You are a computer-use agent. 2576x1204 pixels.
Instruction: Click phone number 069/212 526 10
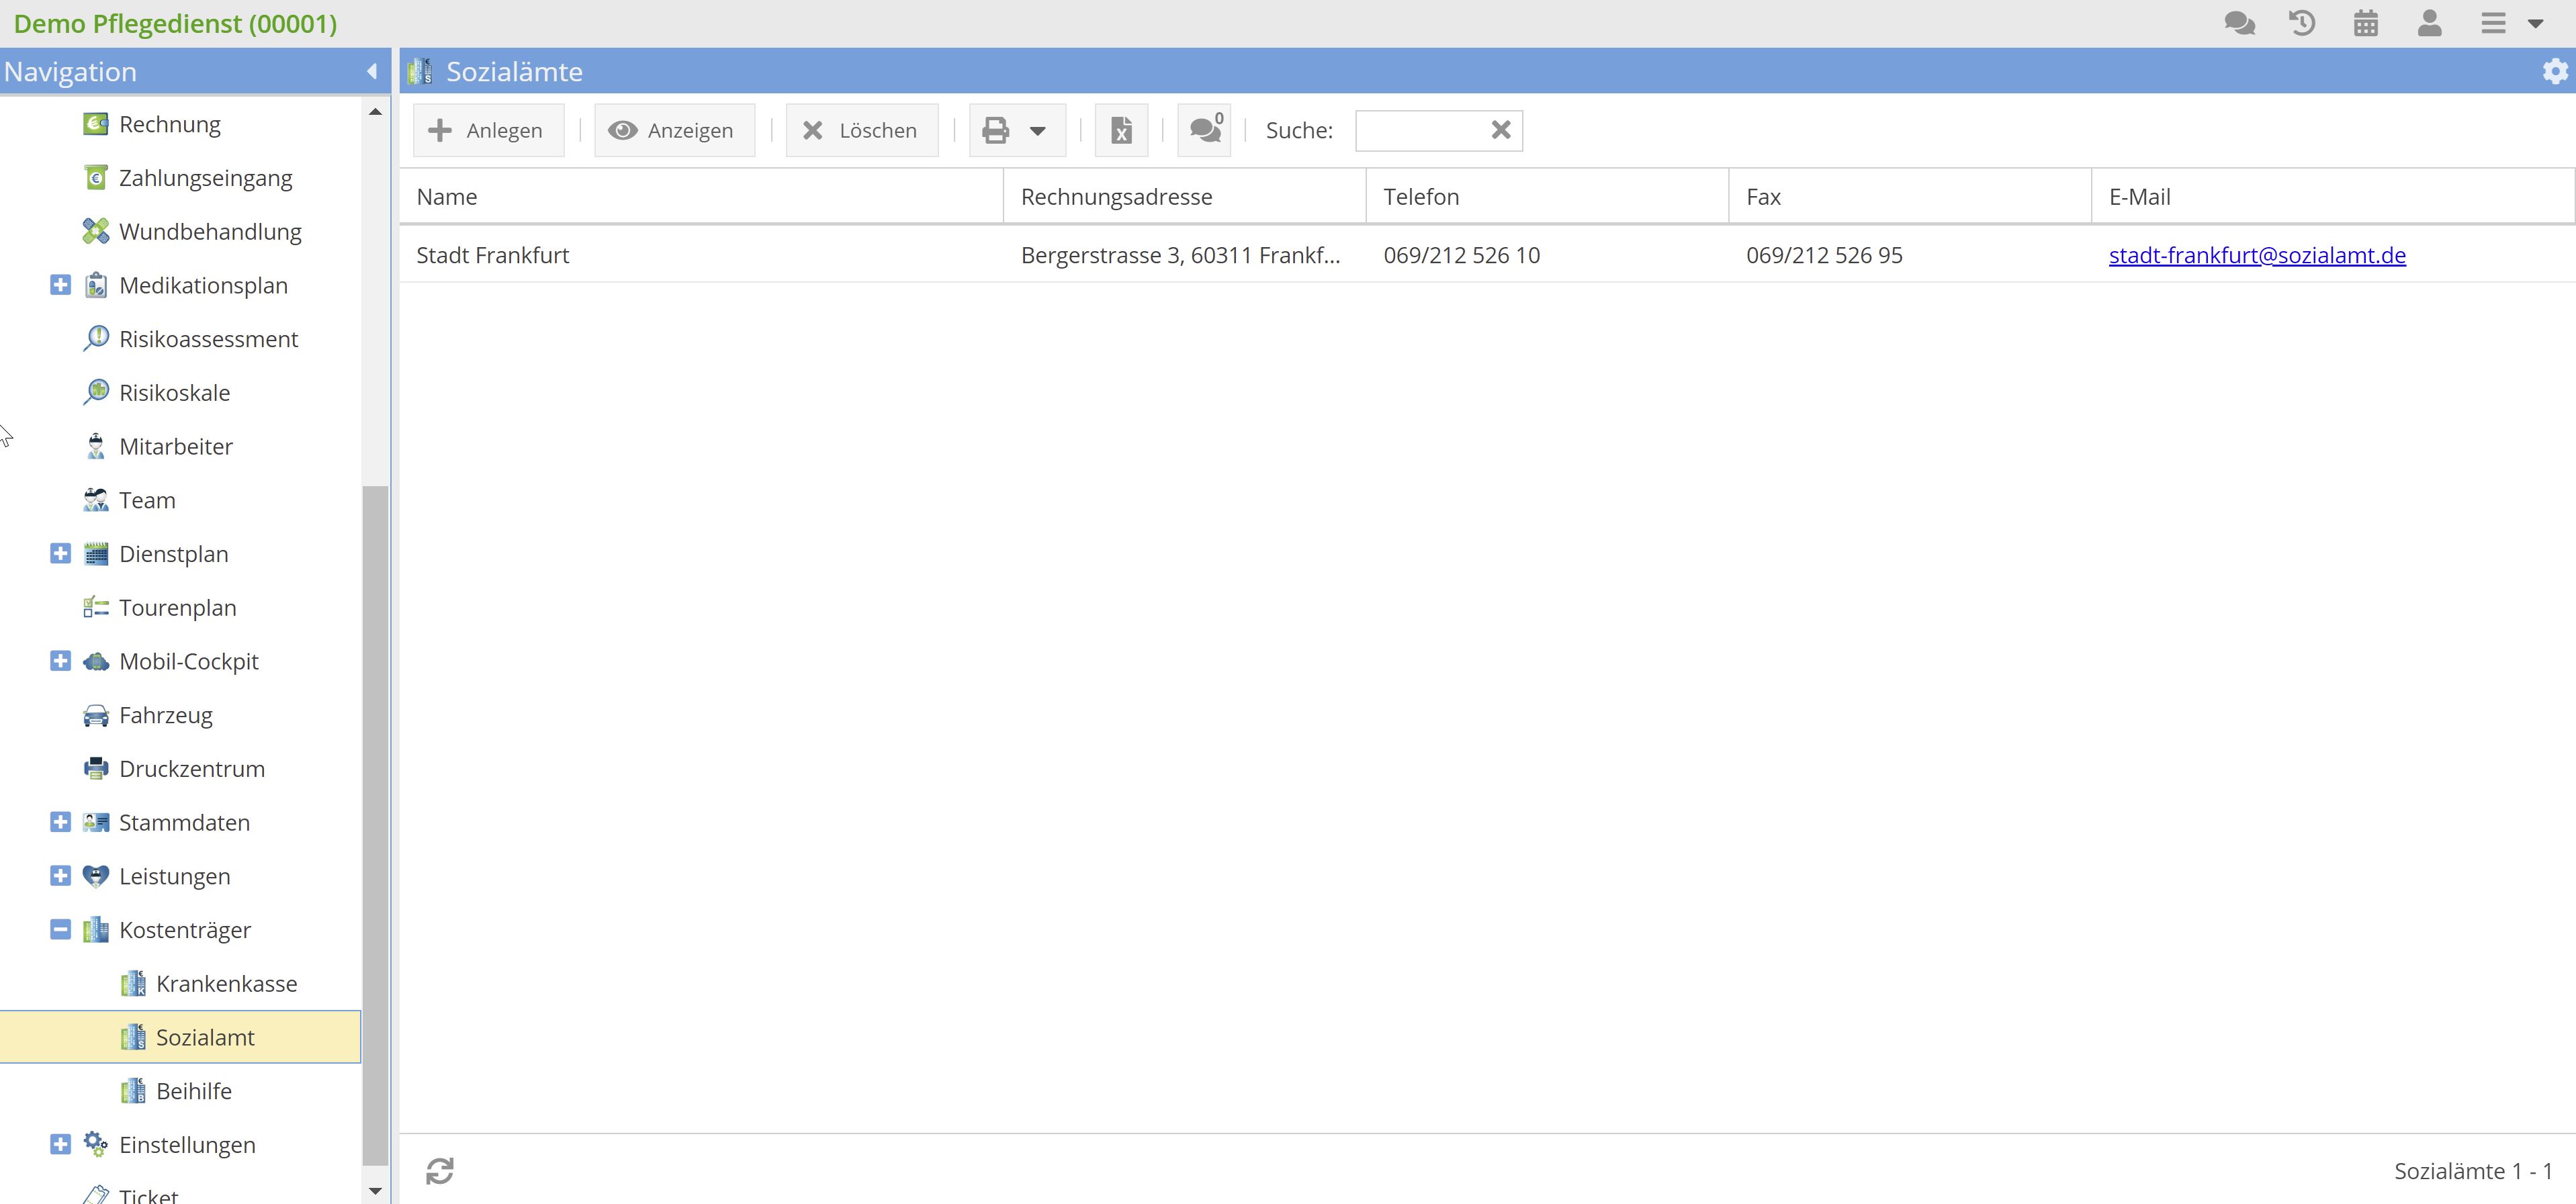[1461, 255]
